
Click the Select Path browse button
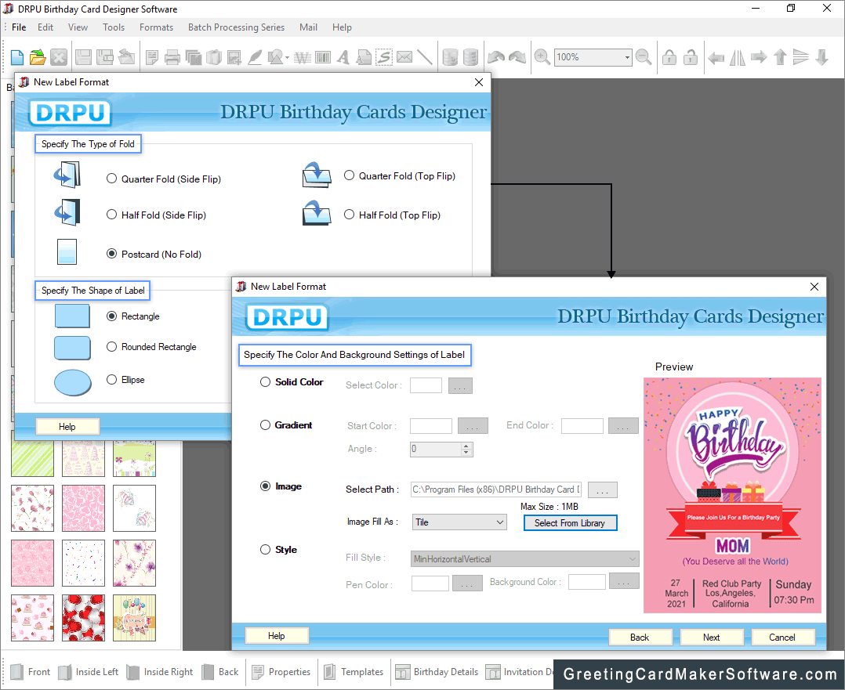[603, 490]
